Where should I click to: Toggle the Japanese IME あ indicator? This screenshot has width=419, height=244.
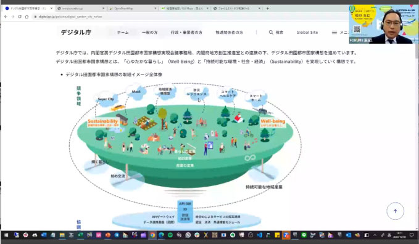389,235
